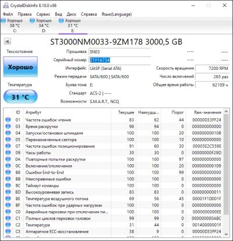233x241 pixels.
Task: Click the CrystalDiskInfo app icon in title bar
Action: point(5,5)
